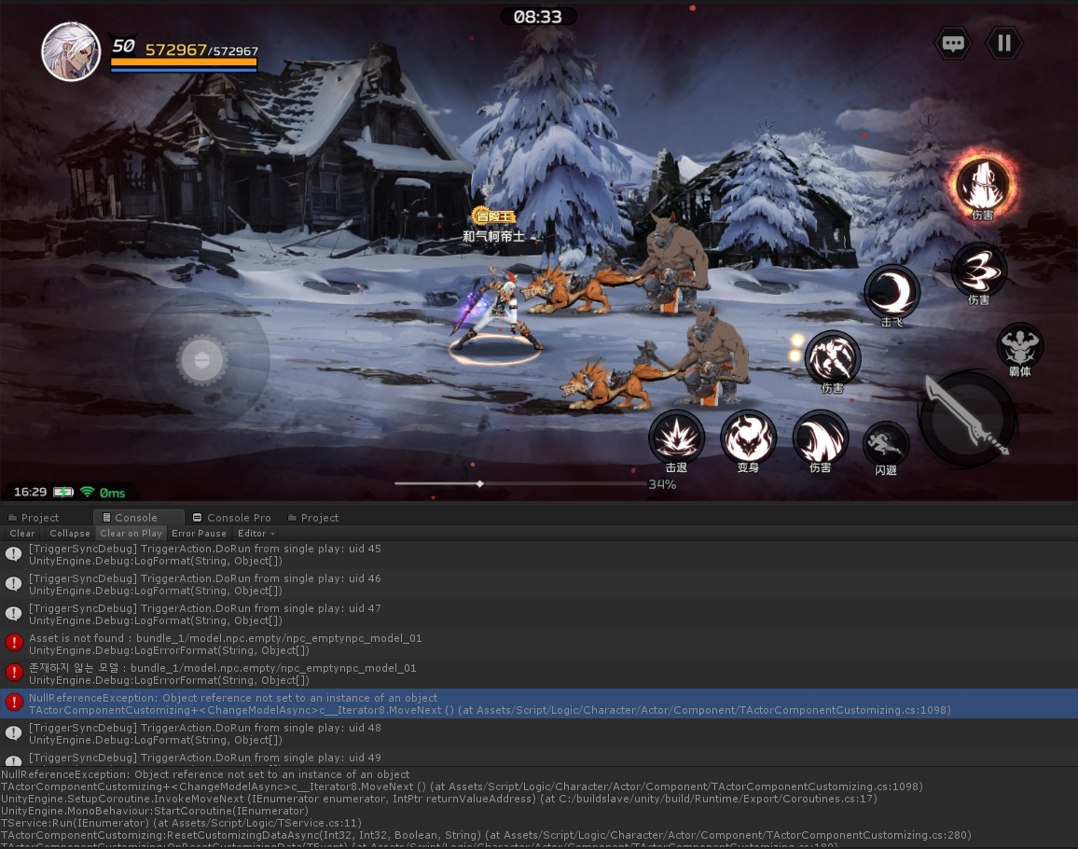The height and width of the screenshot is (849, 1078).
Task: Toggle the Collapse console option
Action: pyautogui.click(x=69, y=534)
